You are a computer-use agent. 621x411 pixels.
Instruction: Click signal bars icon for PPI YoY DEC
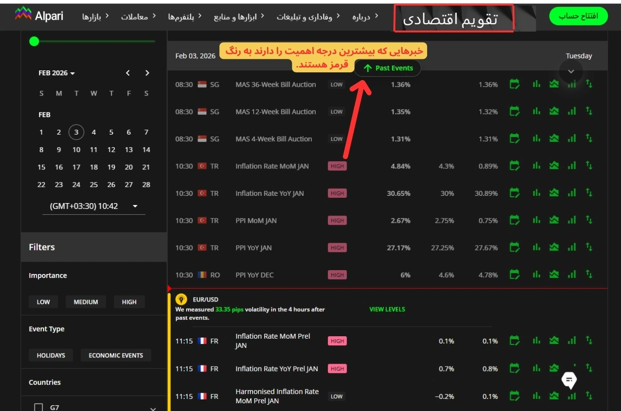[572, 274]
